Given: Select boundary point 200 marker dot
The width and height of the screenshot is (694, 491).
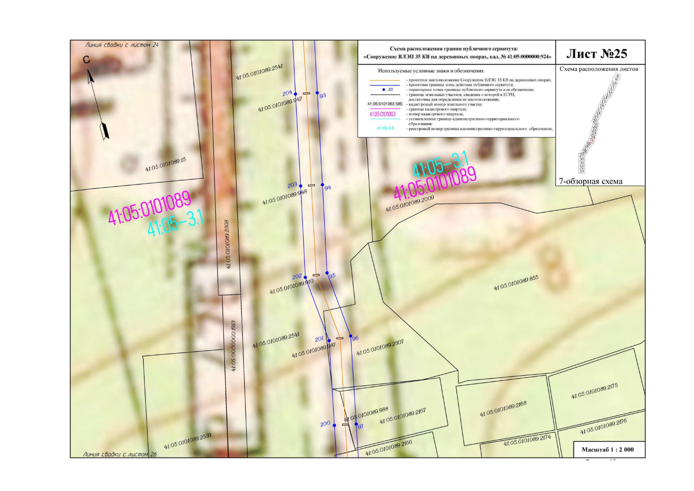Looking at the screenshot, I should (334, 426).
